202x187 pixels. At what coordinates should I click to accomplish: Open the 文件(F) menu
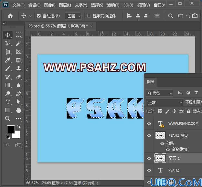pyautogui.click(x=18, y=5)
